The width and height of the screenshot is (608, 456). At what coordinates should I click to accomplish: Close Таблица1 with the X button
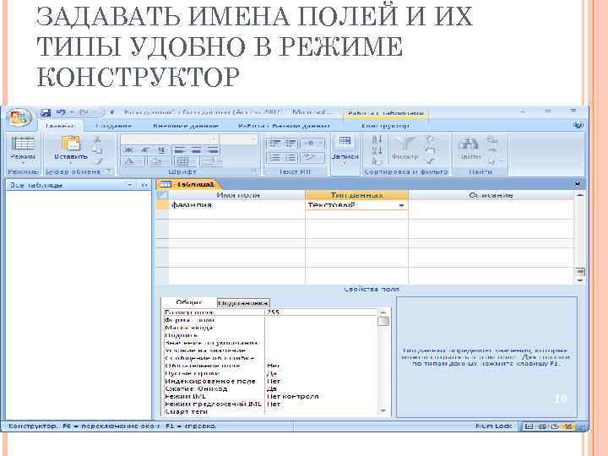(x=578, y=184)
